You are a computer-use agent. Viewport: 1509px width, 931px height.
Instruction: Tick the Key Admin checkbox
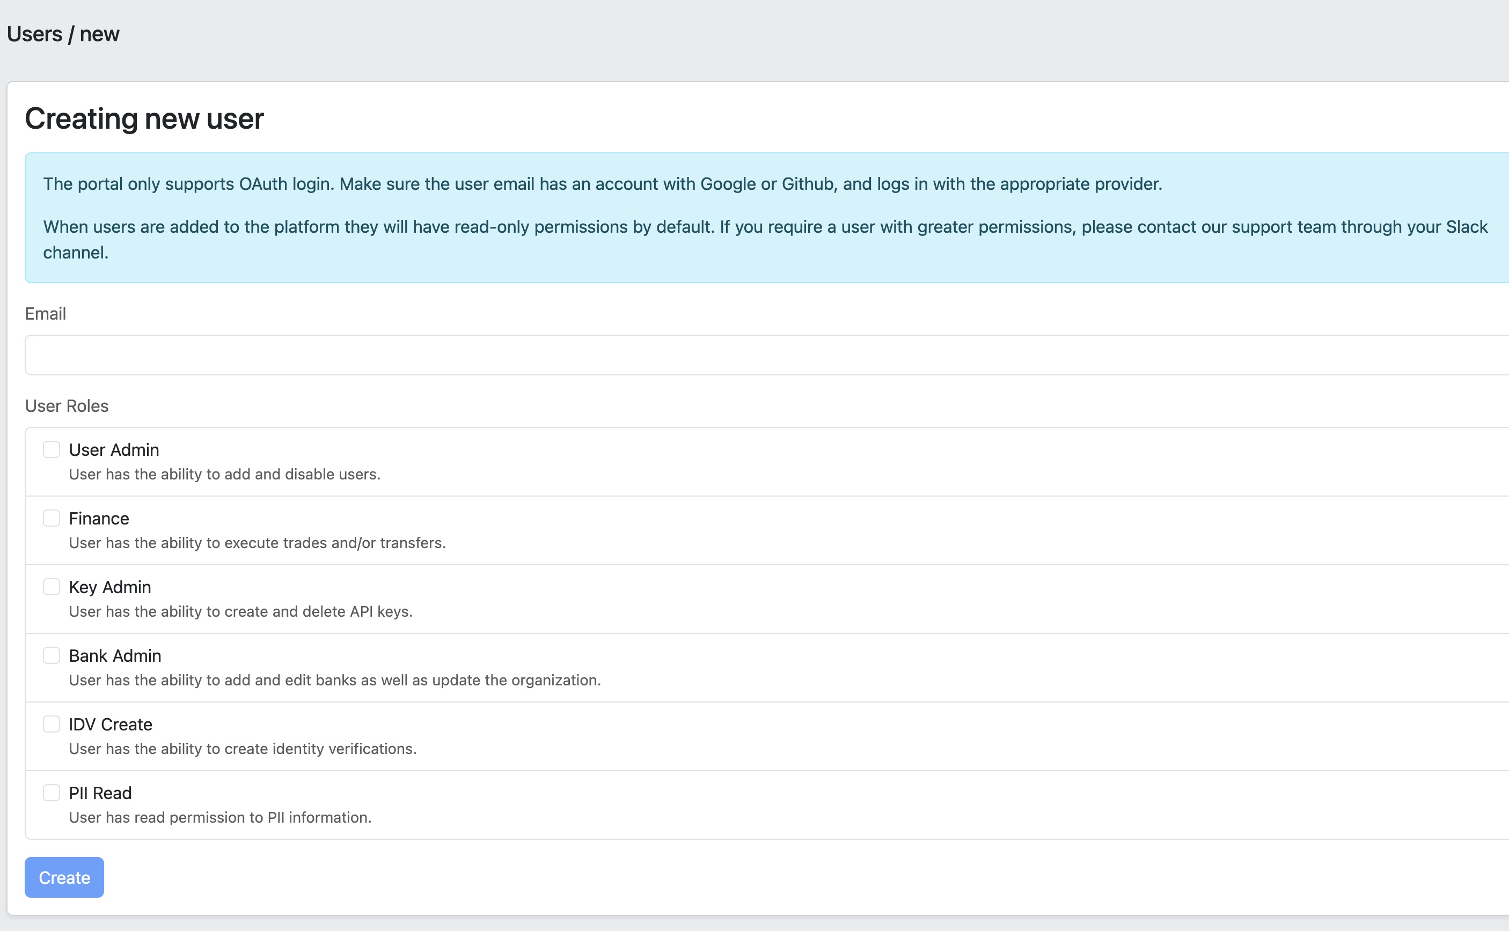(x=51, y=587)
